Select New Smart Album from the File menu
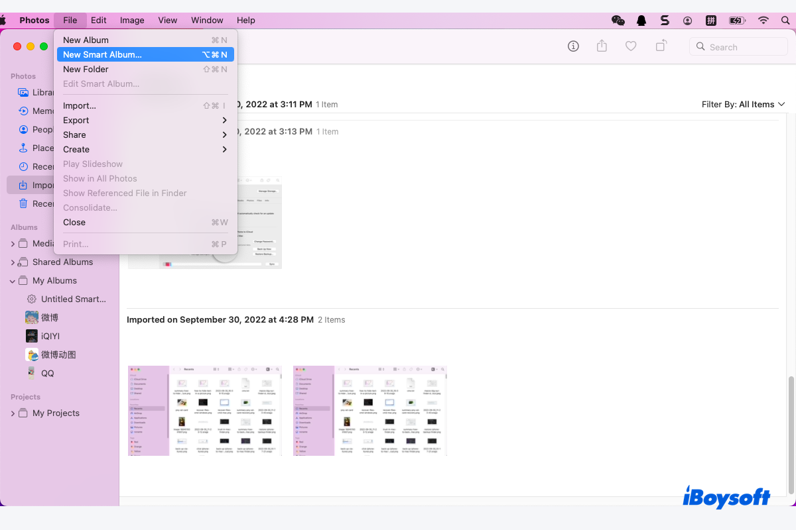Viewport: 796px width, 530px height. pyautogui.click(x=101, y=54)
